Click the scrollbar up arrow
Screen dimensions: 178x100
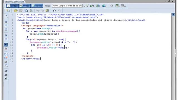(173, 15)
